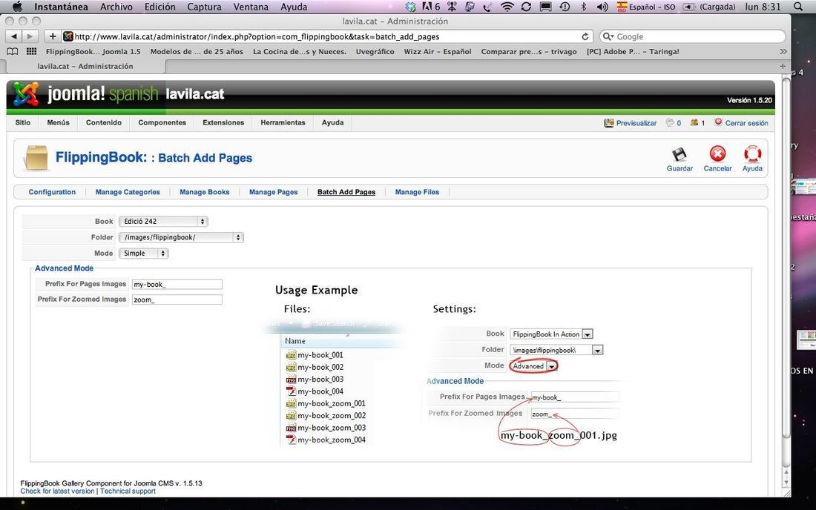Open the messages icon showing 0
The height and width of the screenshot is (510, 816).
tap(670, 123)
